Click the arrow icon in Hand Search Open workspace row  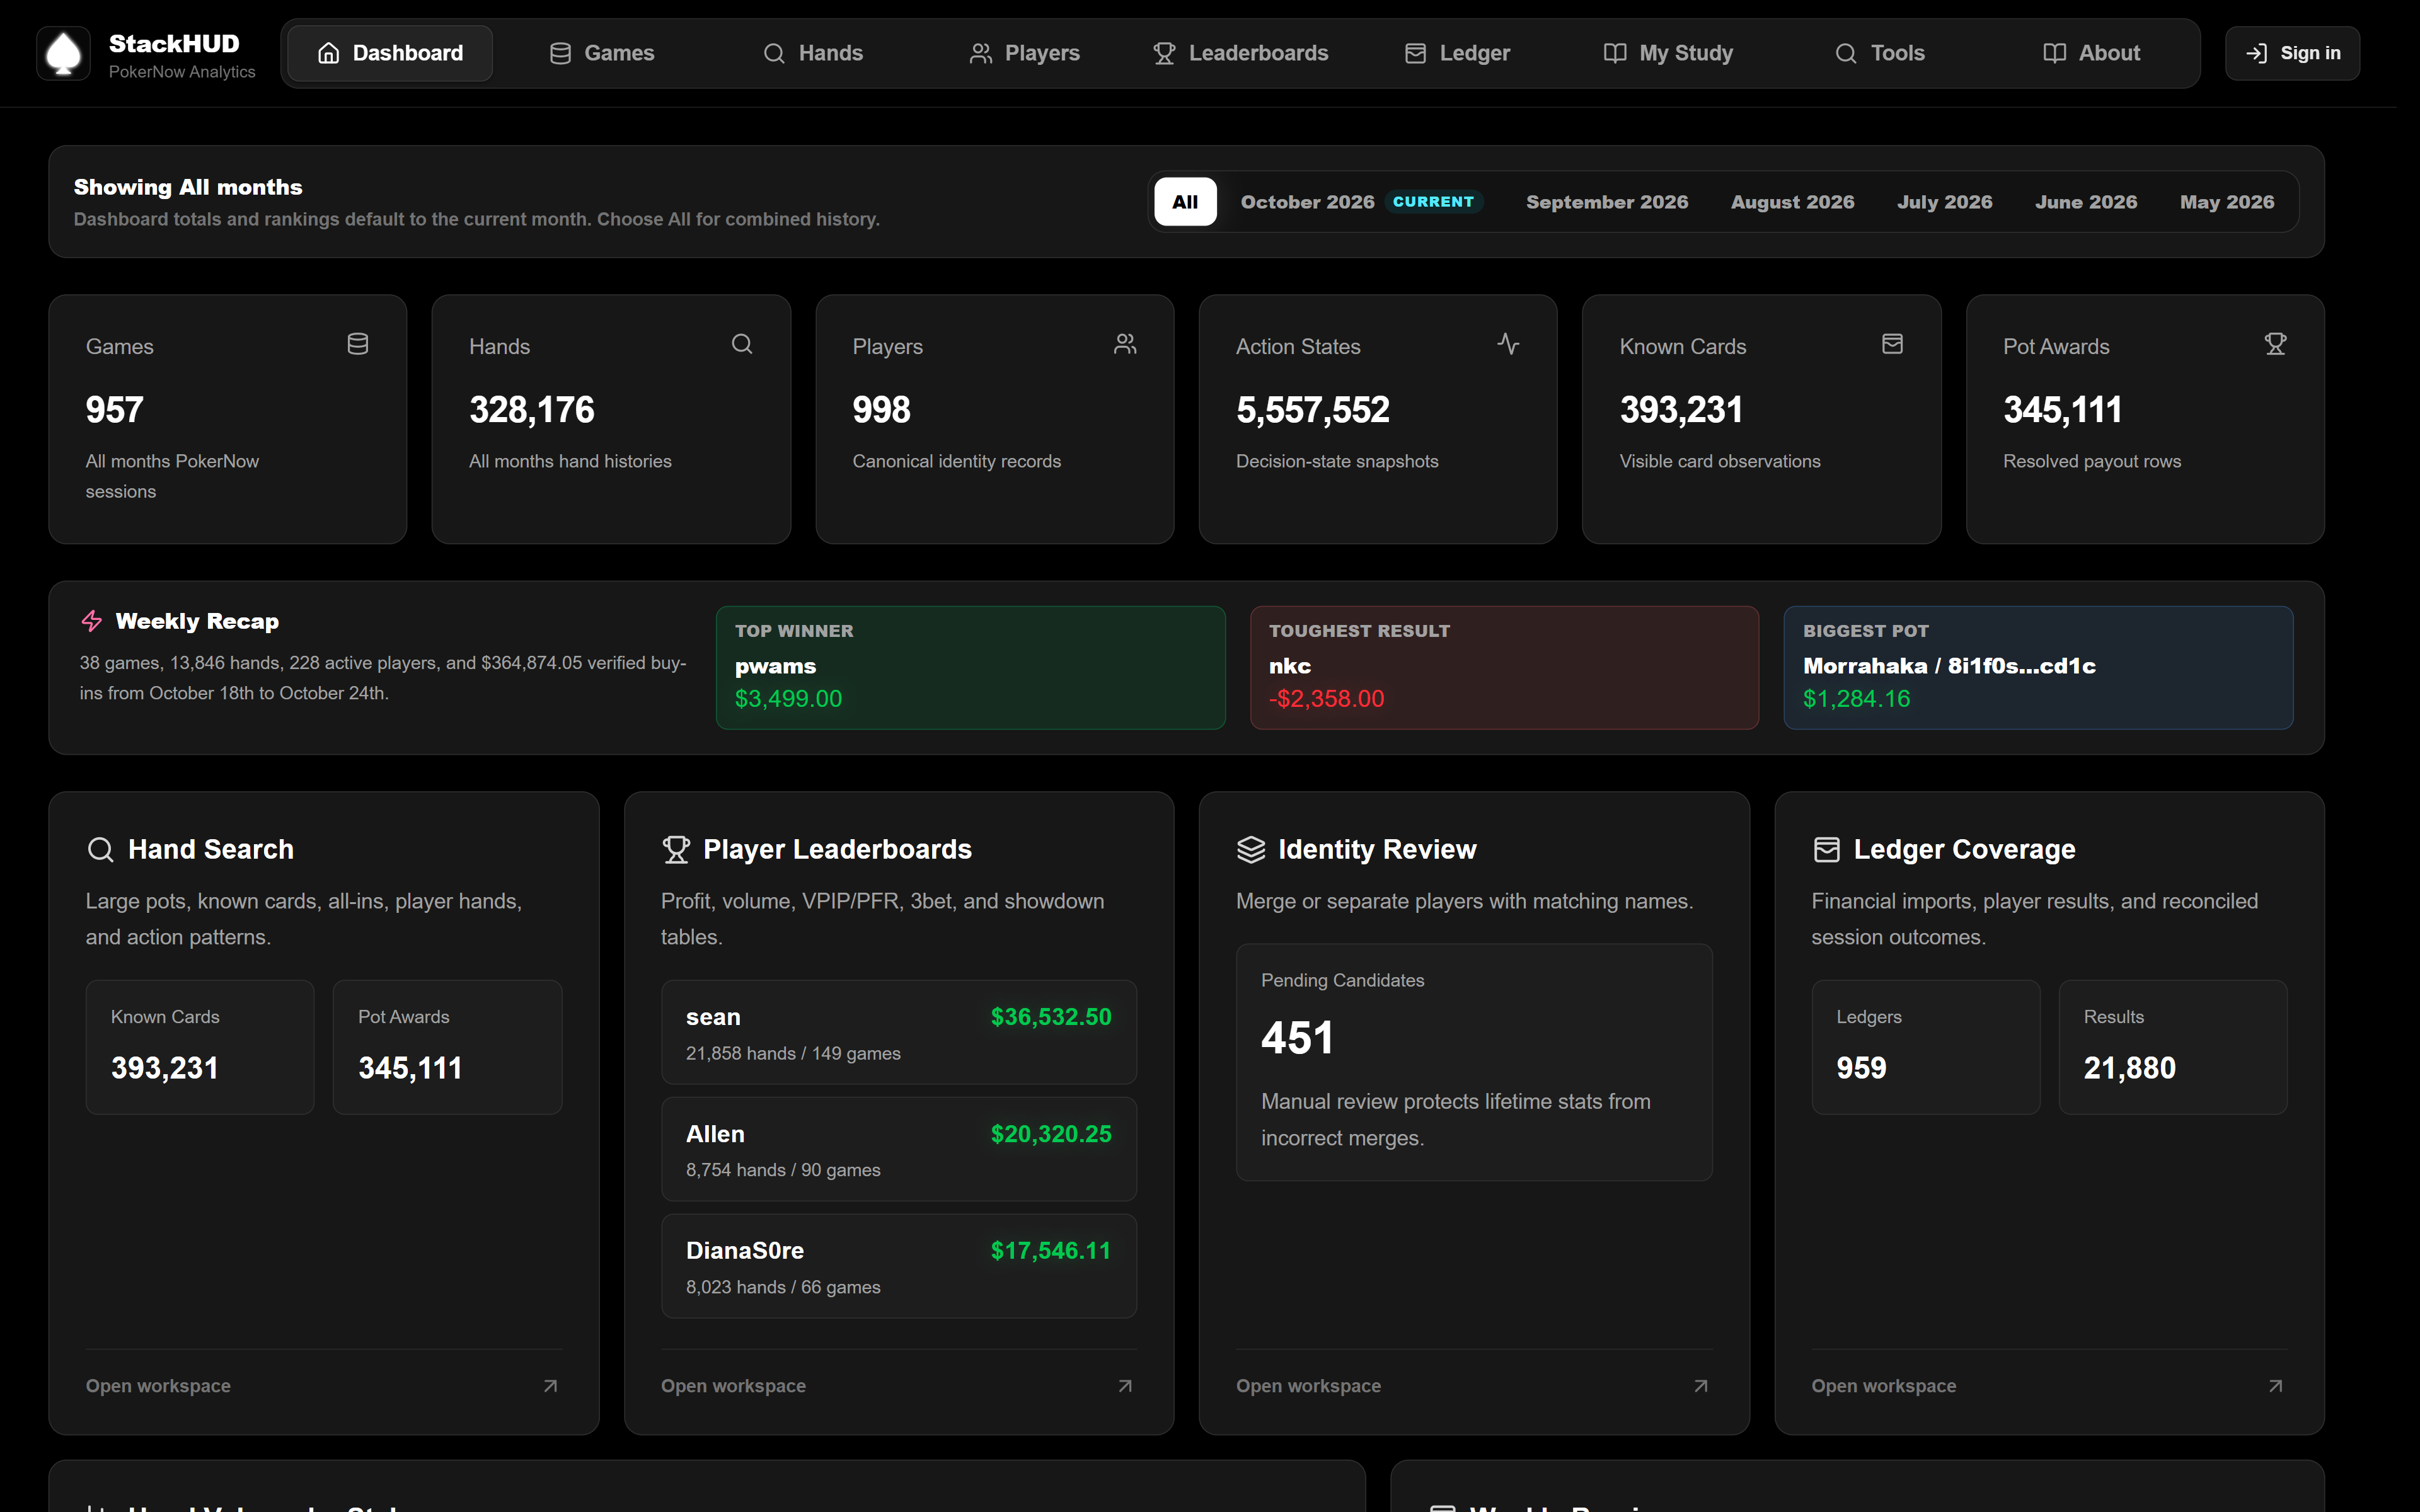click(x=550, y=1386)
